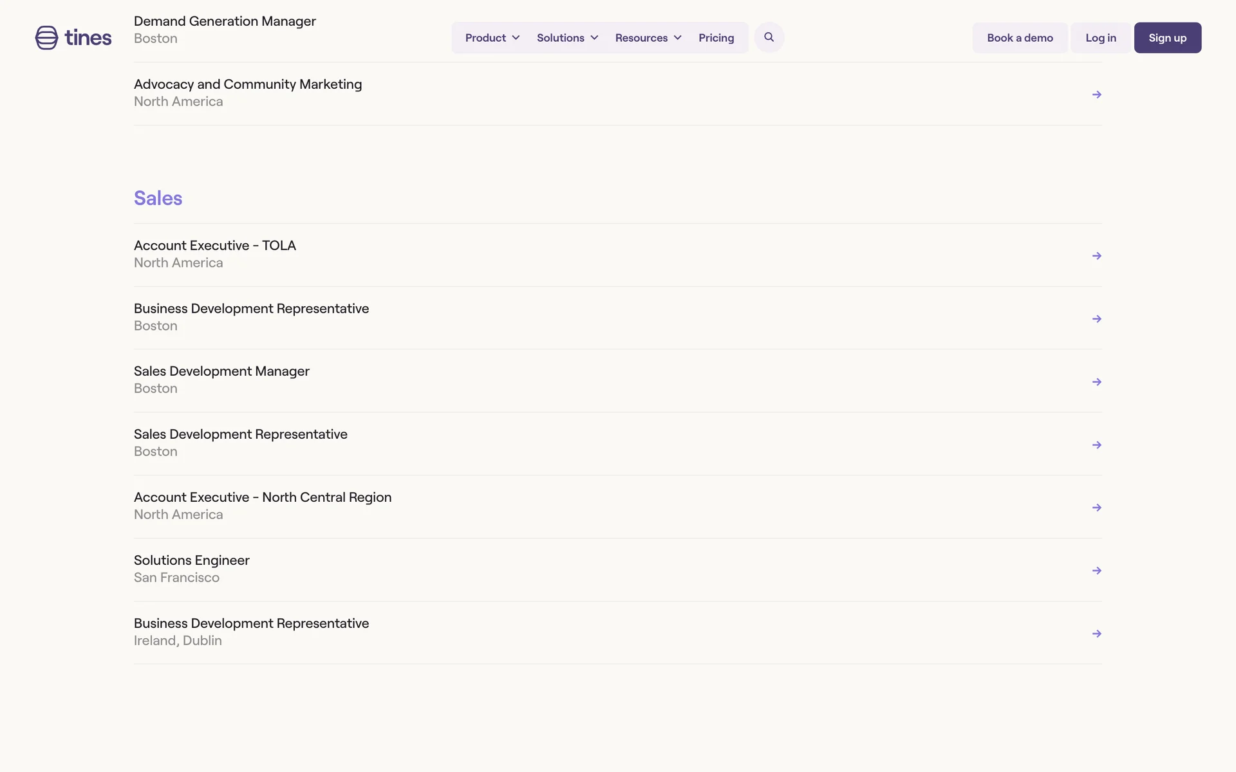Image resolution: width=1236 pixels, height=772 pixels.
Task: Click the Log in button
Action: point(1100,38)
